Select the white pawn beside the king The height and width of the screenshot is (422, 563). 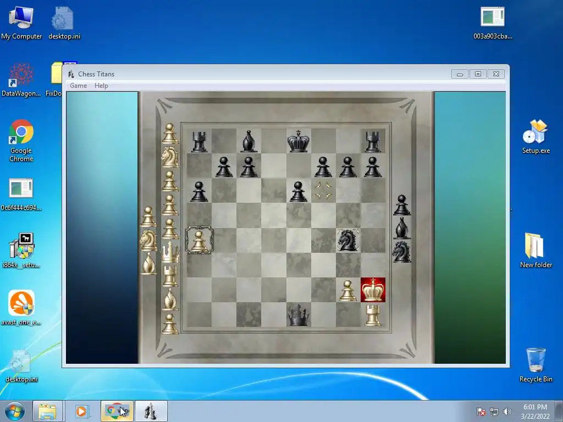coord(347,290)
